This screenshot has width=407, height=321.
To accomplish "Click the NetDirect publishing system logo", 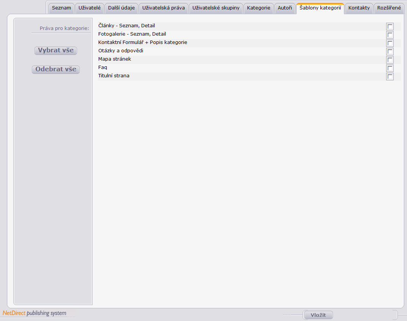I will click(35, 313).
